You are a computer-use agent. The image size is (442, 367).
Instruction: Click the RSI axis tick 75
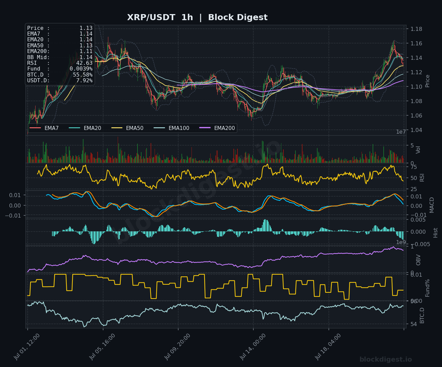pyautogui.click(x=414, y=167)
